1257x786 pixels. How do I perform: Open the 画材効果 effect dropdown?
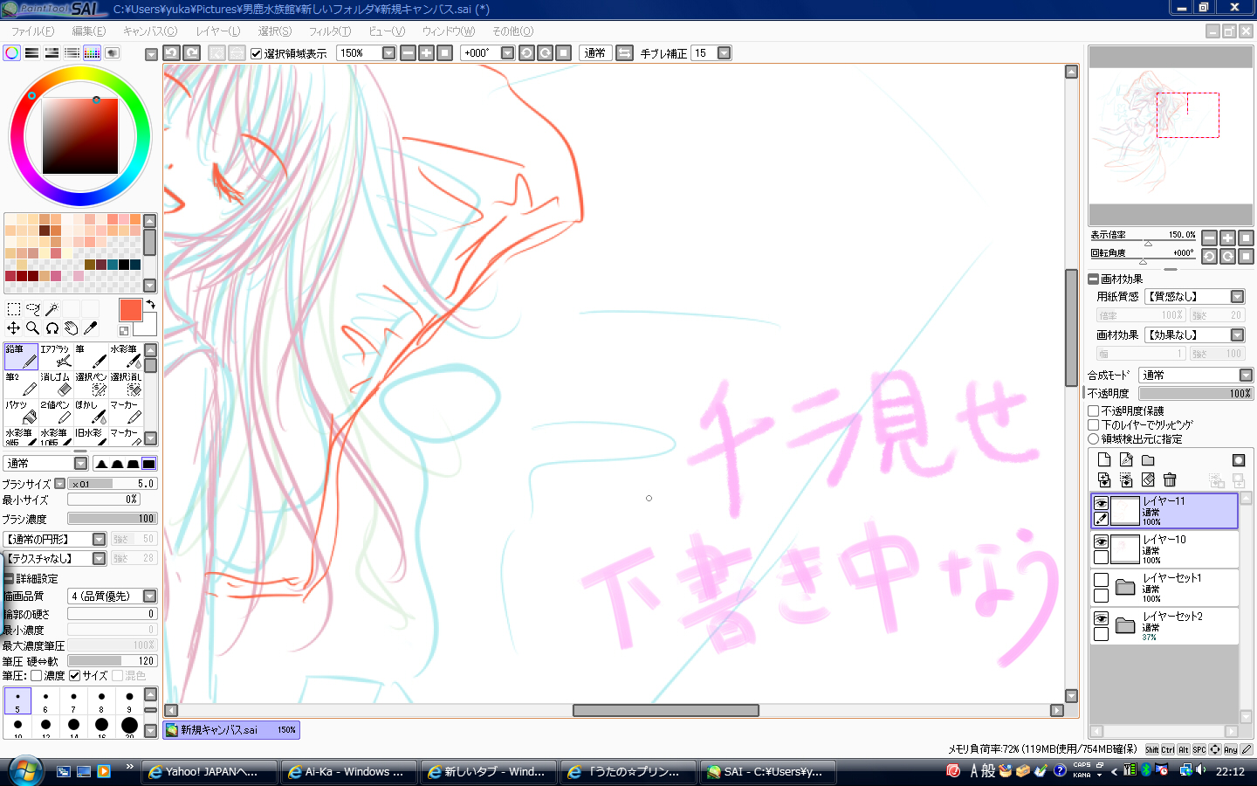(1237, 335)
